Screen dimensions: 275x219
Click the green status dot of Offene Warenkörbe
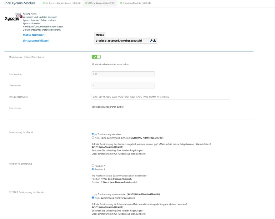(86, 3)
